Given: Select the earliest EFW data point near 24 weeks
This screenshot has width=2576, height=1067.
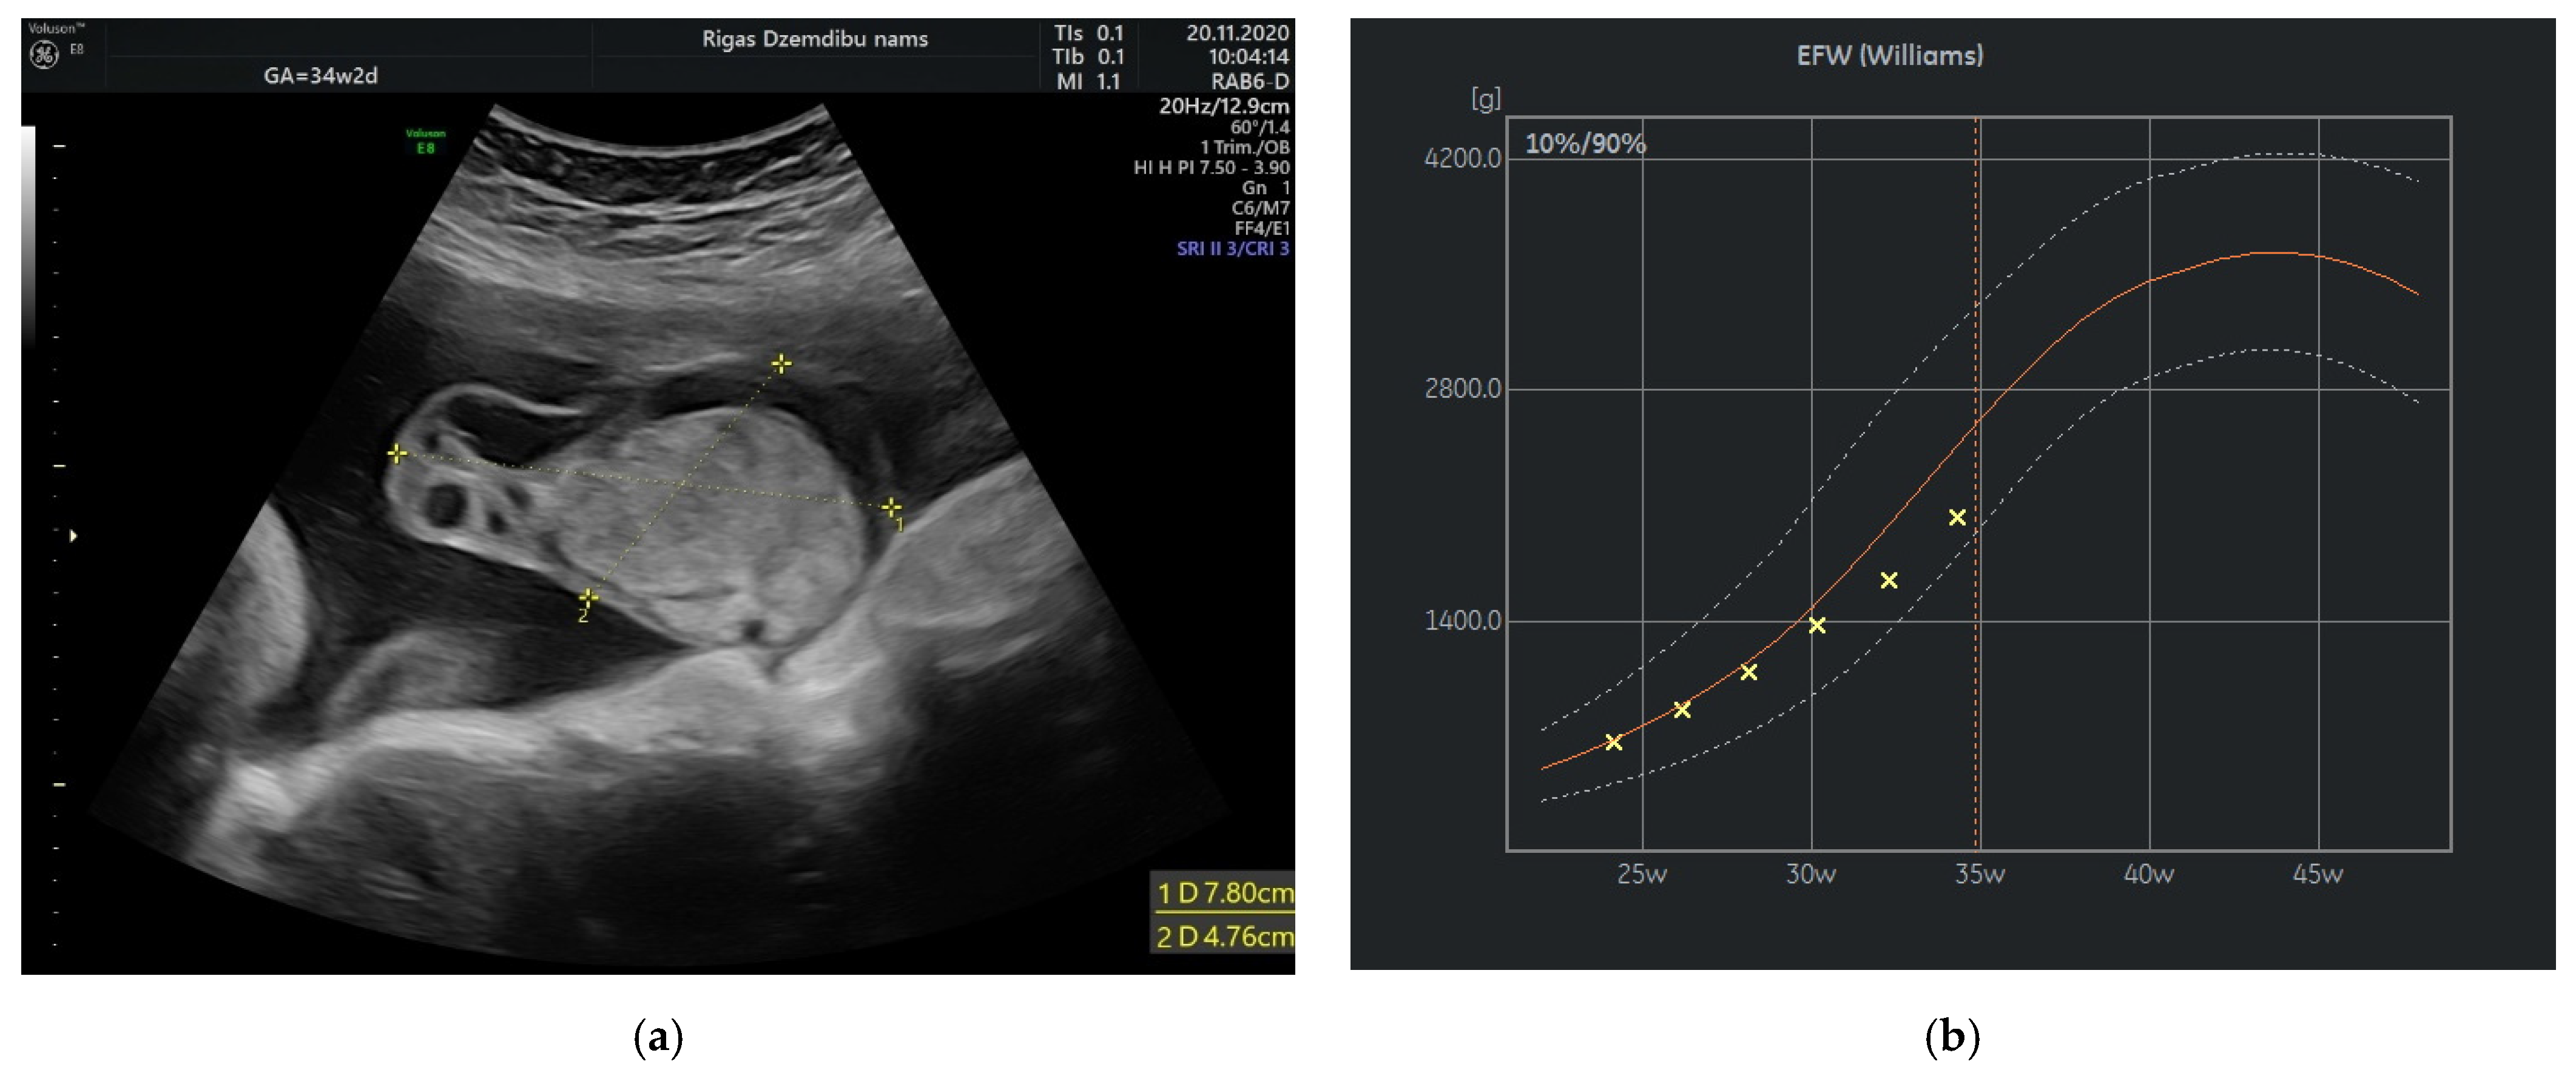Looking at the screenshot, I should (1613, 742).
